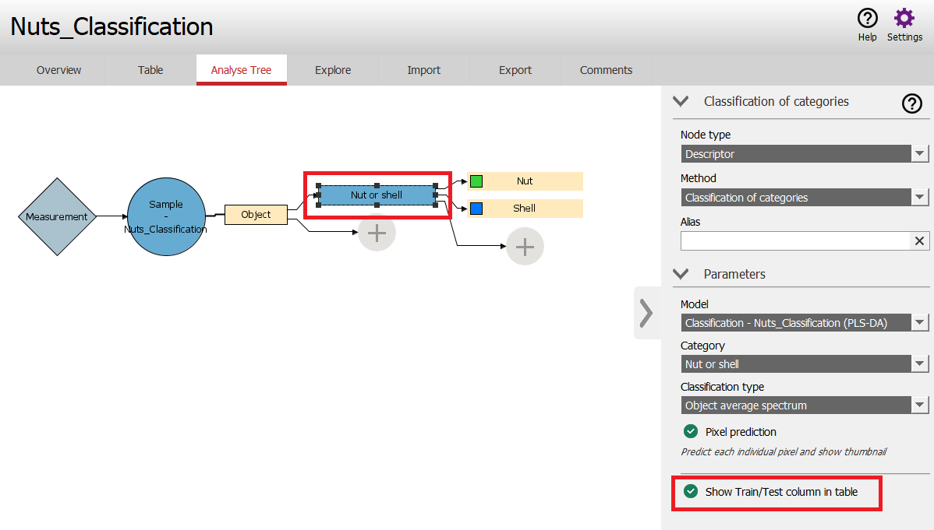
Task: Click the help icon beside Classification of categories
Action: coord(911,103)
